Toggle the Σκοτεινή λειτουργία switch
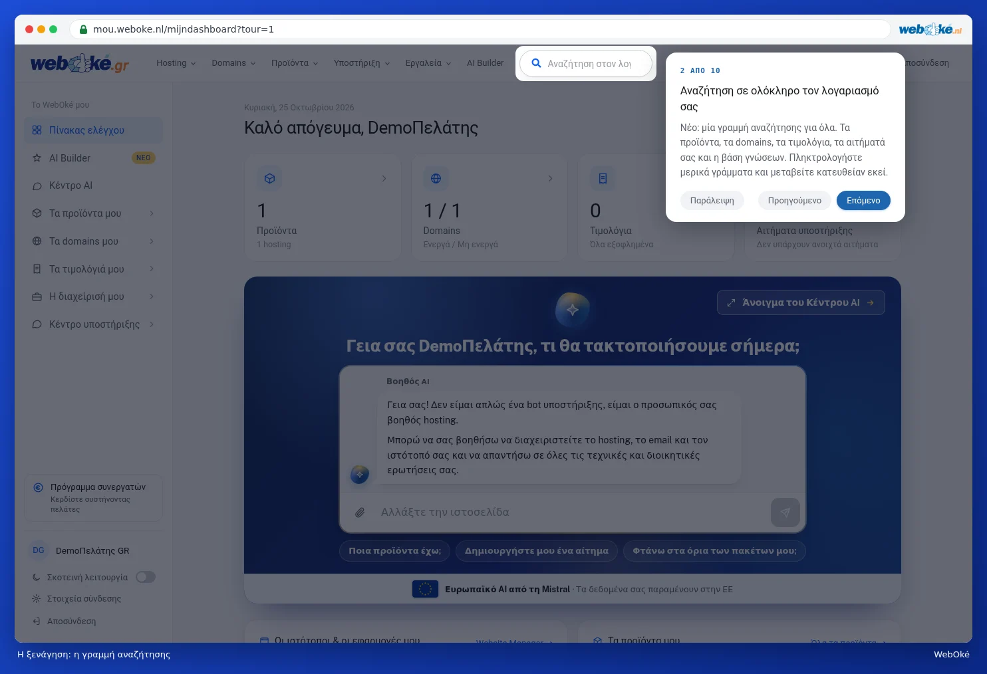The image size is (987, 674). click(x=146, y=577)
